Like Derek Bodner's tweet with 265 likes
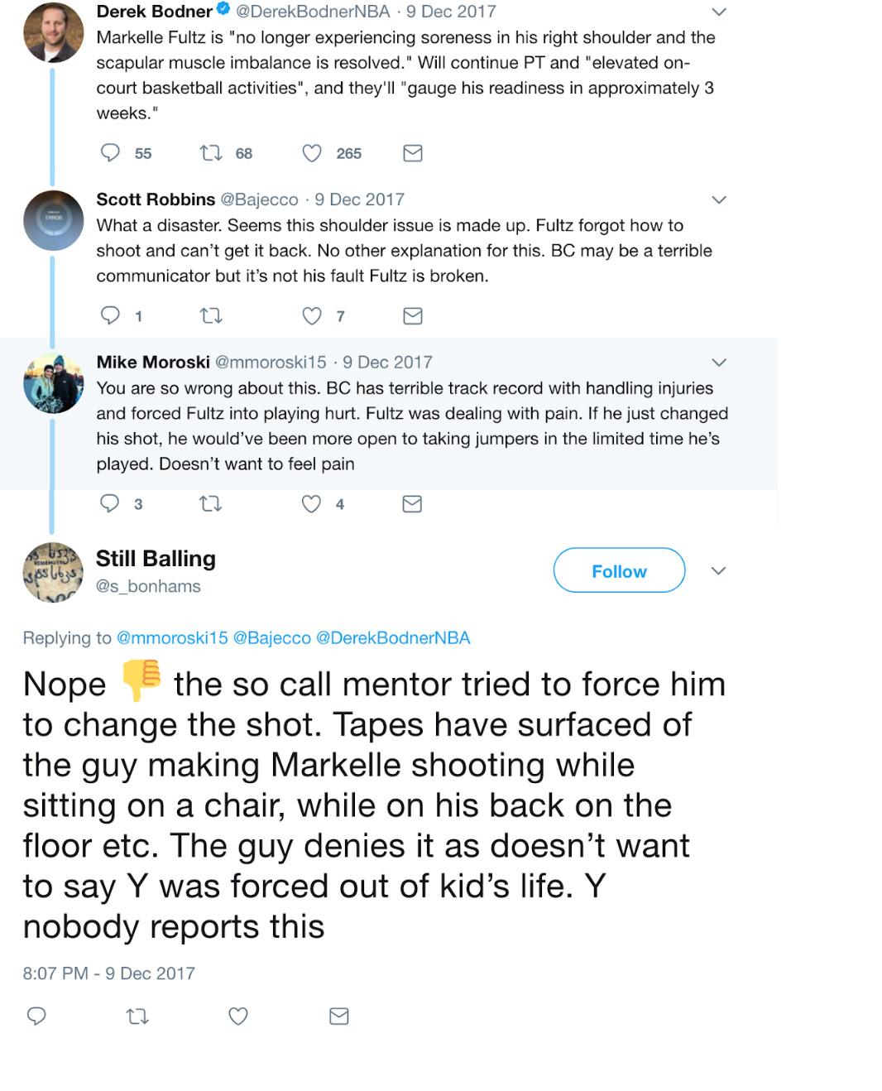882x1091 pixels. [311, 153]
